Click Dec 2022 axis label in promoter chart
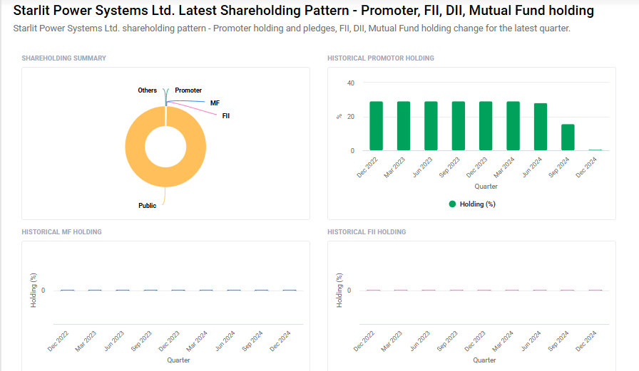Screen dimensions: 639x371 point(367,167)
